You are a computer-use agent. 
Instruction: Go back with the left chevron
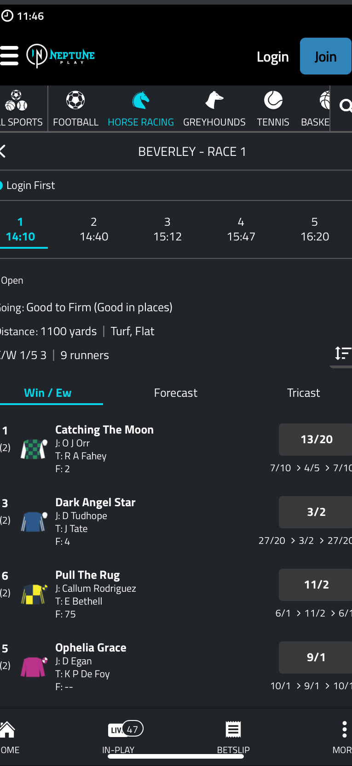3,151
